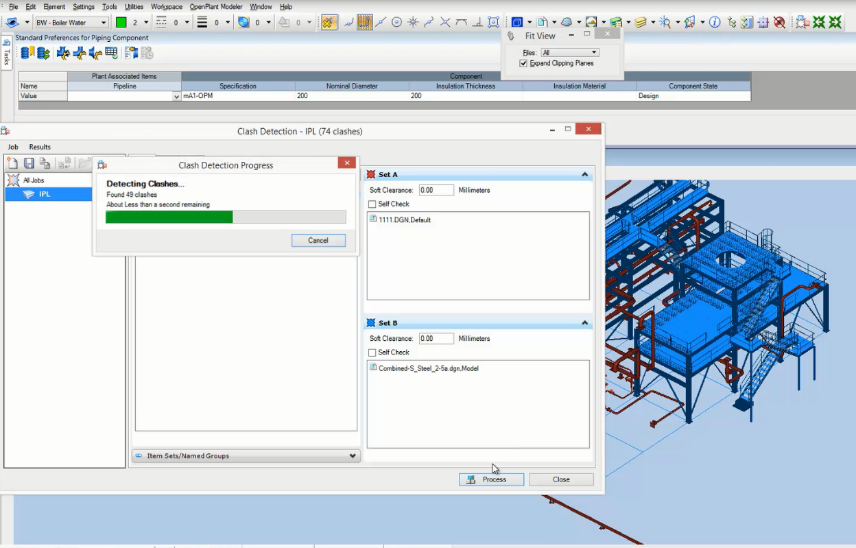Open the BW - Boiler Water level dropdown

click(71, 23)
